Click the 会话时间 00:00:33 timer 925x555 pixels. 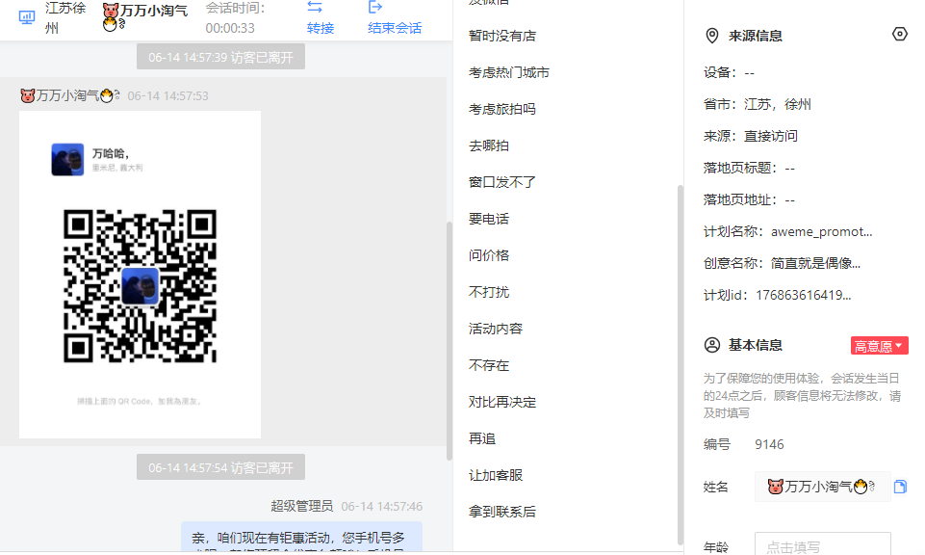click(x=235, y=18)
